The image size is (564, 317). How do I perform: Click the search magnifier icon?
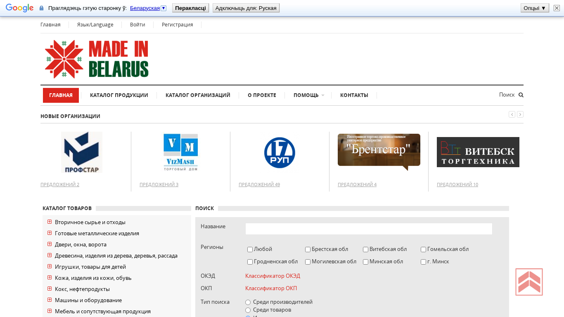coord(521,95)
